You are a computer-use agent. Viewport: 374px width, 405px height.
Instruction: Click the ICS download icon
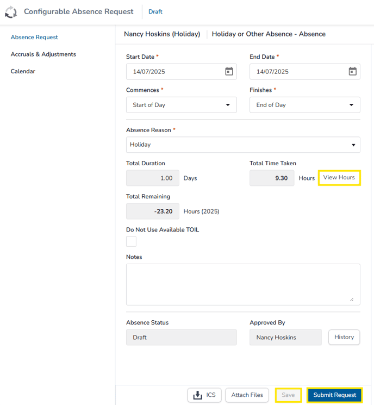(x=197, y=395)
